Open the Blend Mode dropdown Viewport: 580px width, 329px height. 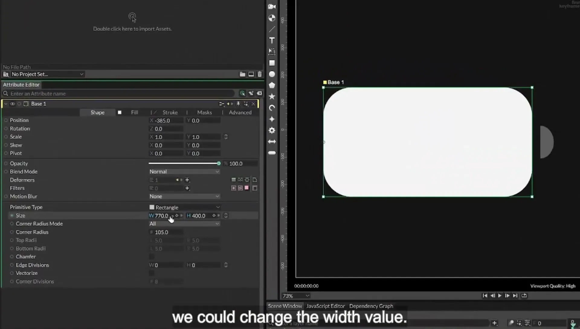point(184,171)
